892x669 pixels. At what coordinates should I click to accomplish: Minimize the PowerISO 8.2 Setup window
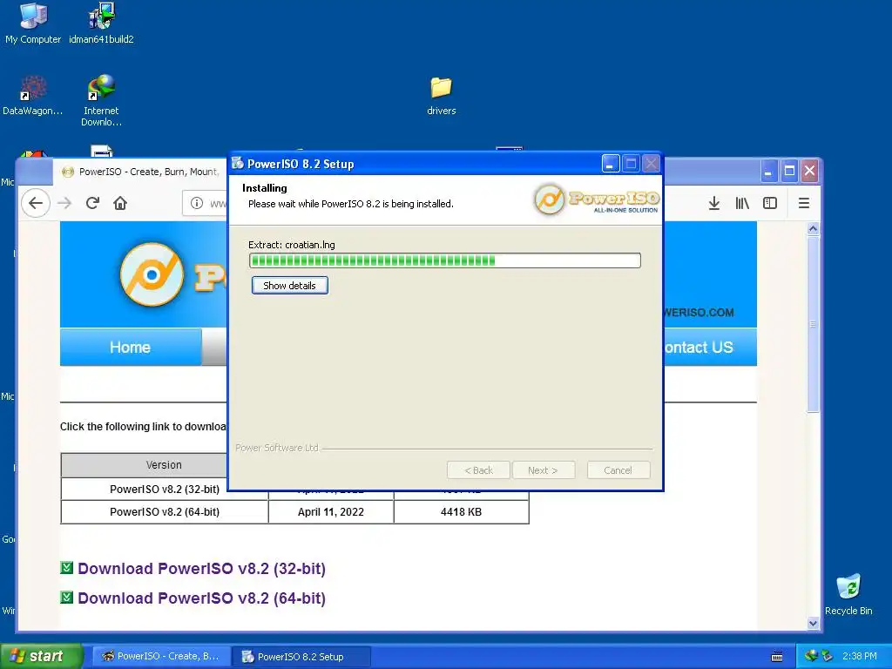610,164
